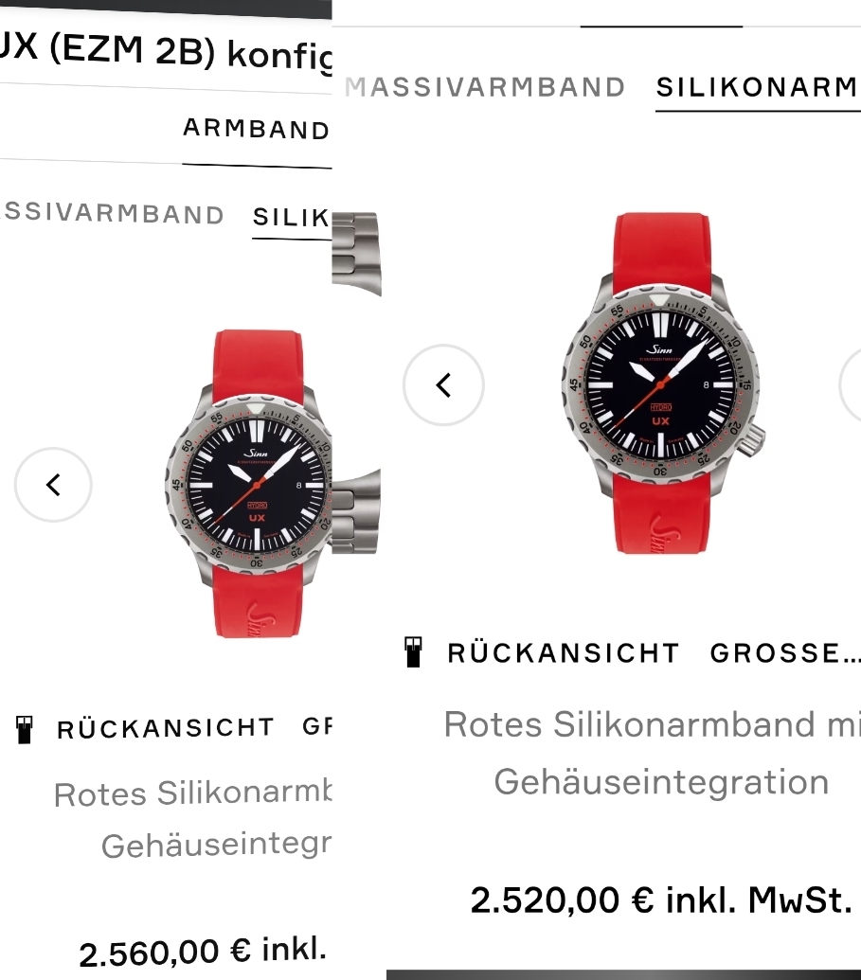The height and width of the screenshot is (980, 861).
Task: Select the cut-off SSIVARMBAND tab
Action: (x=113, y=214)
